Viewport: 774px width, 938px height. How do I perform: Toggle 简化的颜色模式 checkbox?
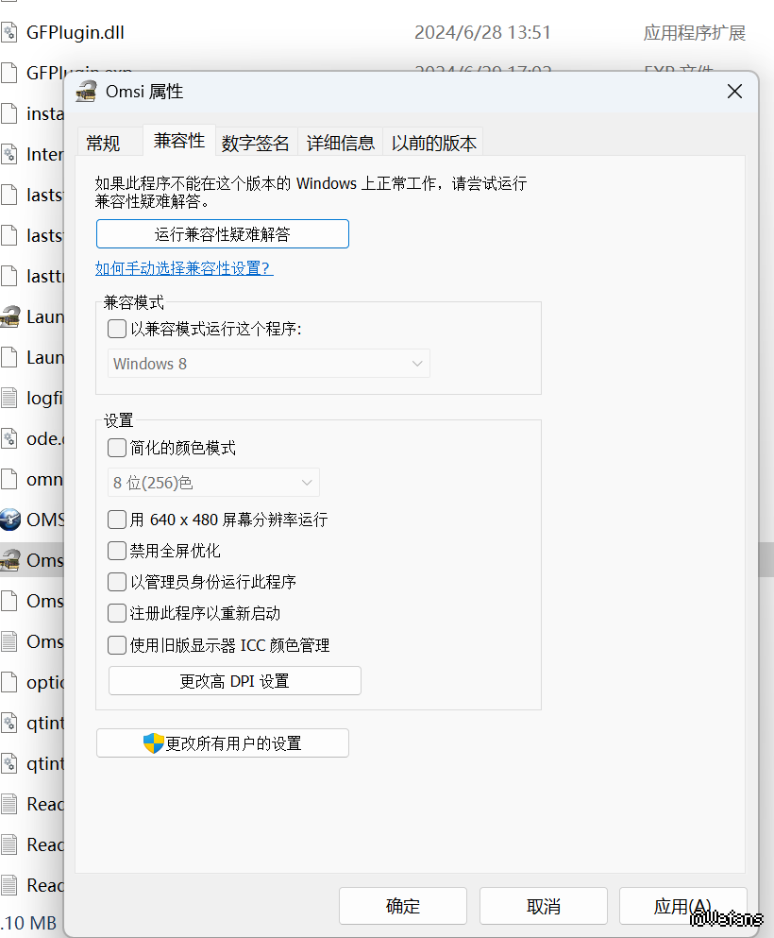pyautogui.click(x=116, y=448)
